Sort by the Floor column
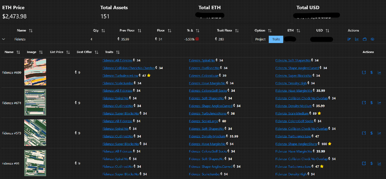This screenshot has width=386, height=179. pyautogui.click(x=169, y=31)
